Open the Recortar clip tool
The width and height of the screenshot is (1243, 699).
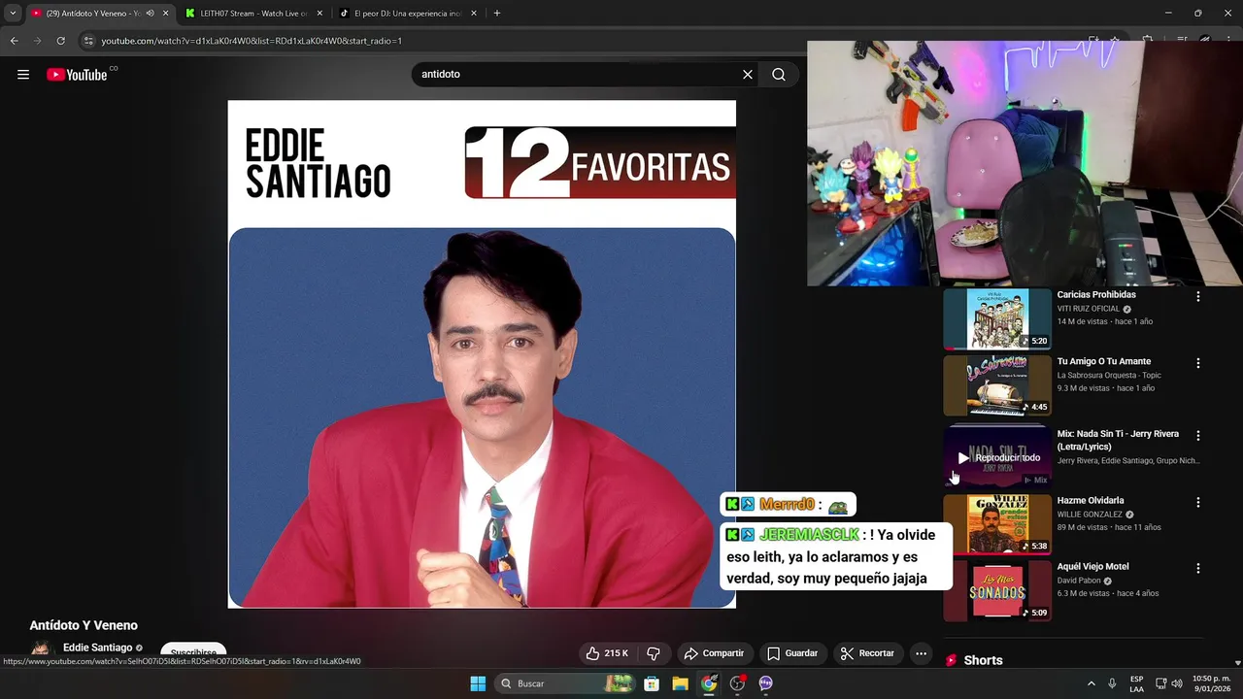pyautogui.click(x=867, y=653)
